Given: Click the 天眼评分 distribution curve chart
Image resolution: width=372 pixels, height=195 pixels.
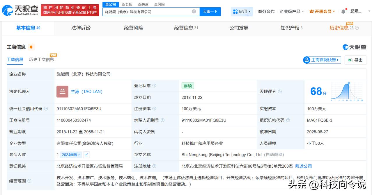Looking at the screenshot, I should [347, 92].
